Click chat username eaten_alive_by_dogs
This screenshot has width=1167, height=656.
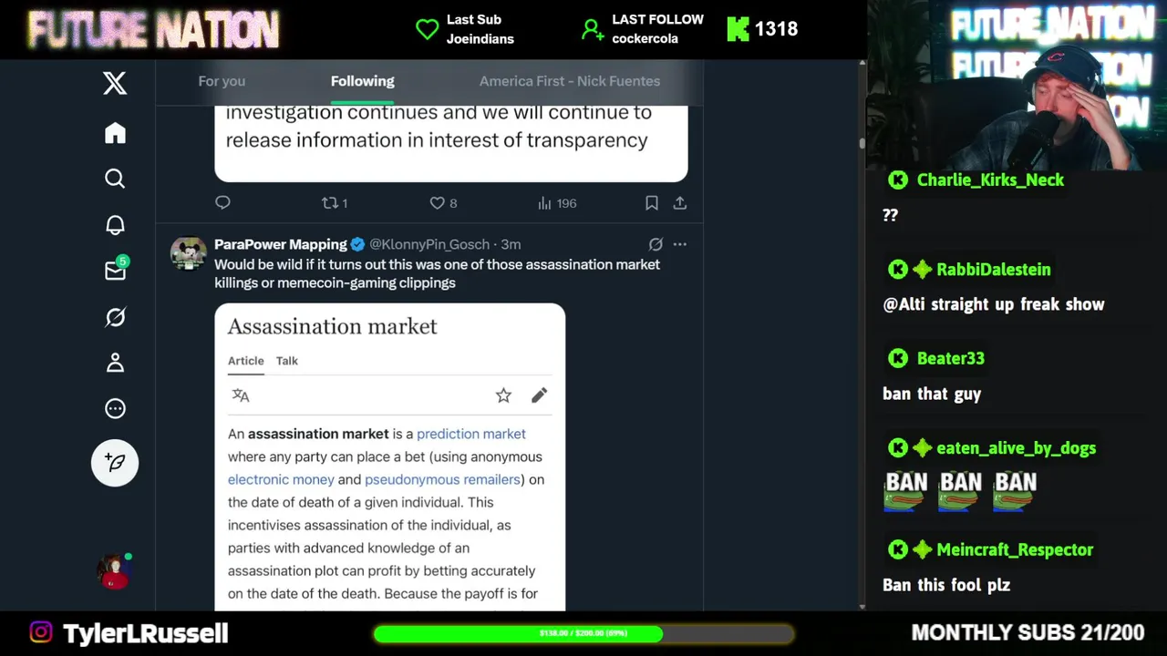point(1016,448)
